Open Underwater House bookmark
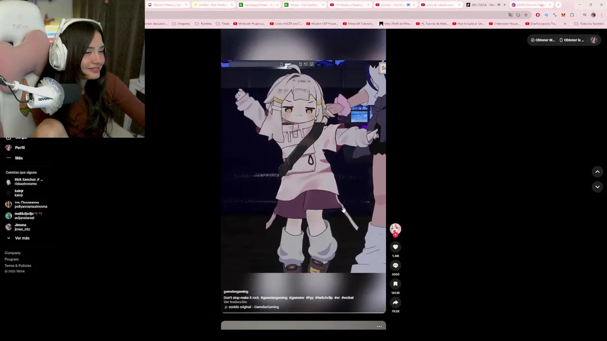607x341 pixels. (504, 23)
